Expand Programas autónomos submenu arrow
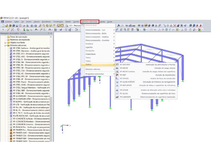This screenshot has height=158, width=211. 114,74
